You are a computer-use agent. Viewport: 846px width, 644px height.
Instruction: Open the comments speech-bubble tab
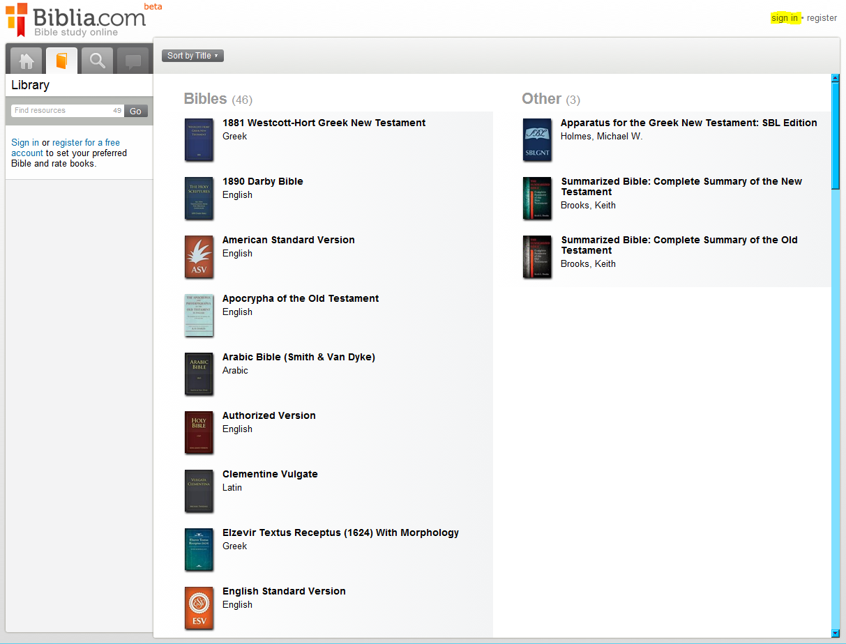tap(133, 61)
